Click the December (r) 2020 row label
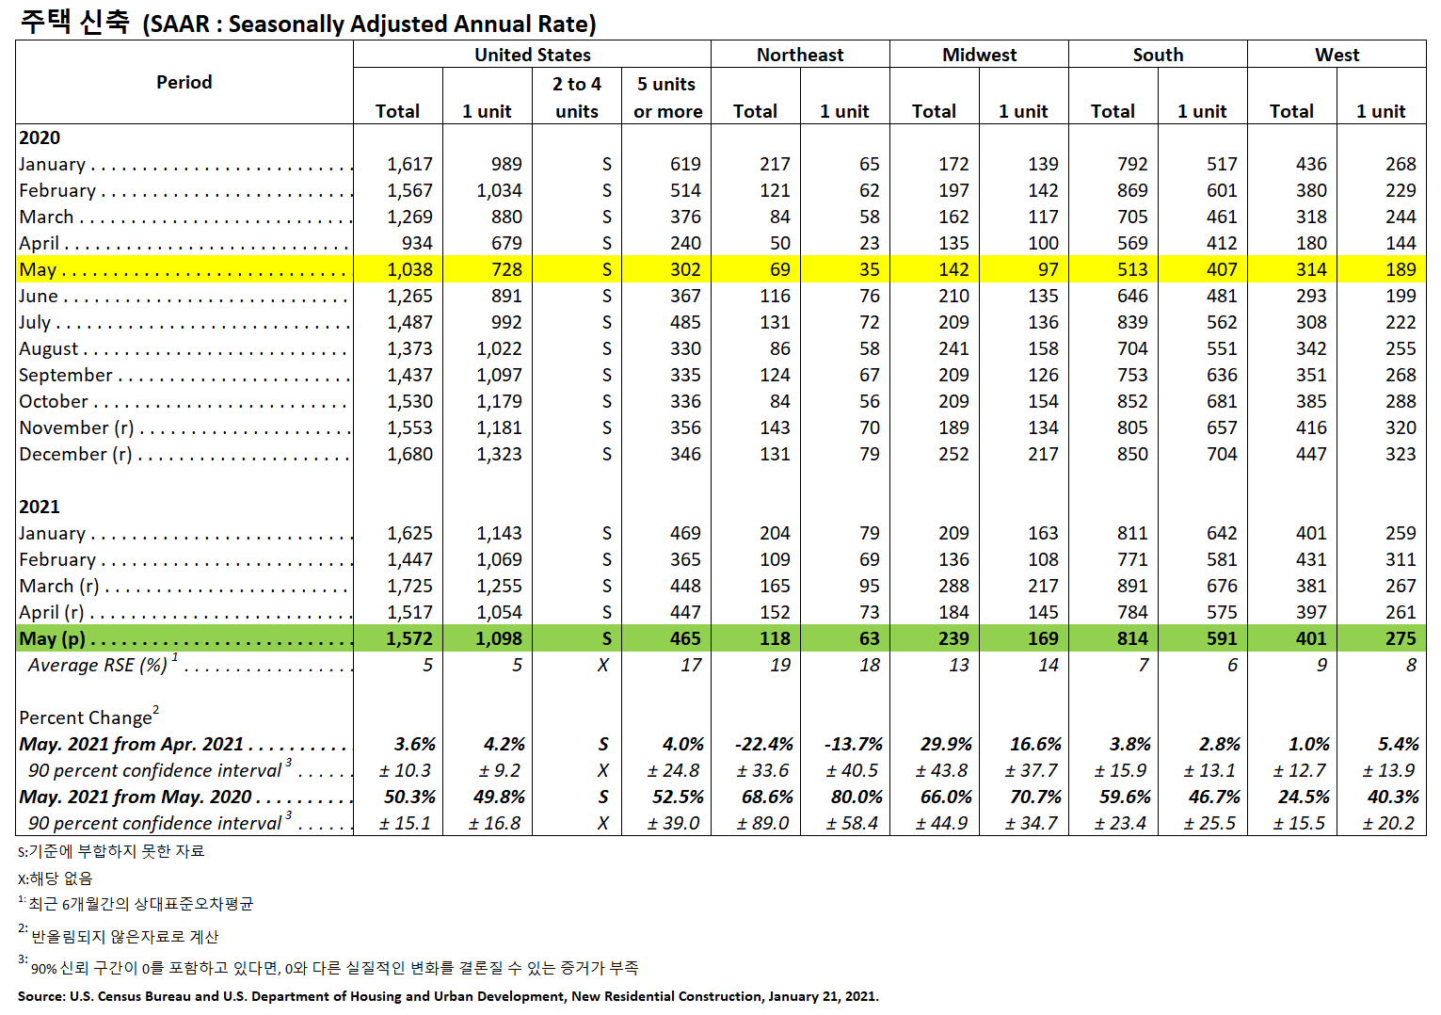1441x1015 pixels. [x=75, y=454]
